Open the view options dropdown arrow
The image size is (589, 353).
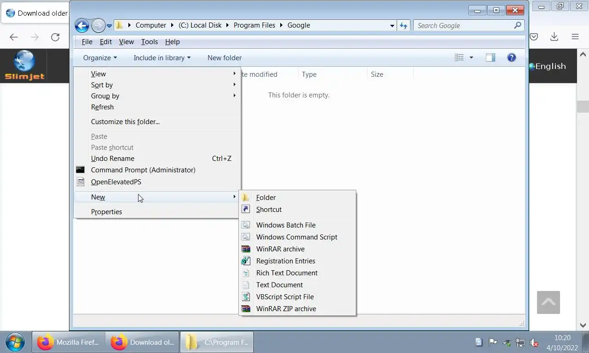coord(471,57)
